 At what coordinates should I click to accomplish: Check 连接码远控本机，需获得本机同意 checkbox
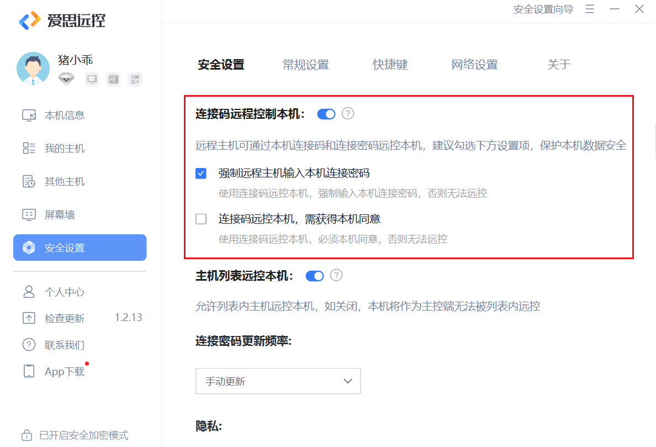pos(201,219)
